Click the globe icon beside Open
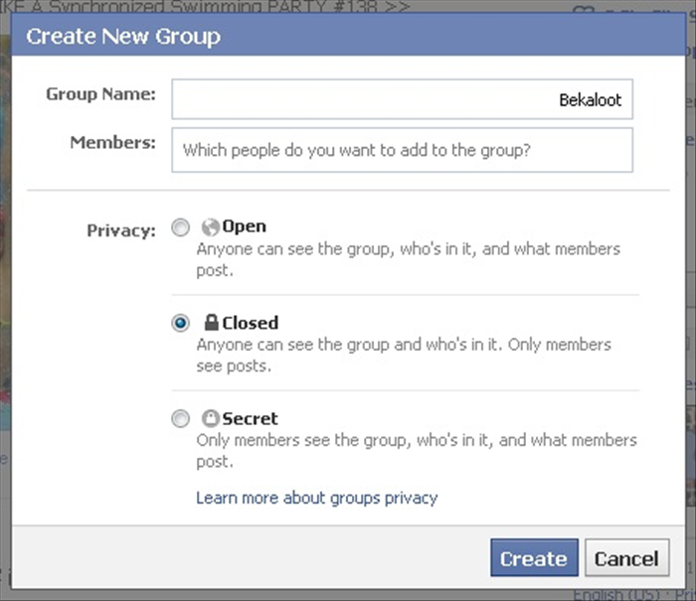696x601 pixels. pyautogui.click(x=211, y=227)
